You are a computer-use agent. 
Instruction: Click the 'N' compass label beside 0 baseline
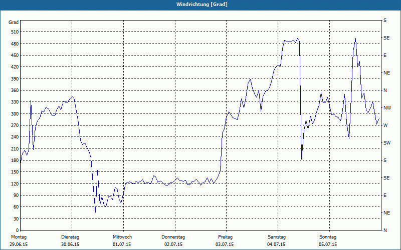385,230
